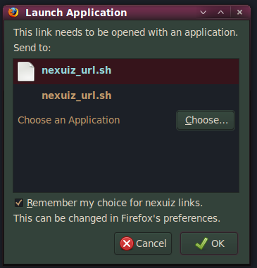
Task: Close the Launch Application dialog
Action: pos(239,12)
